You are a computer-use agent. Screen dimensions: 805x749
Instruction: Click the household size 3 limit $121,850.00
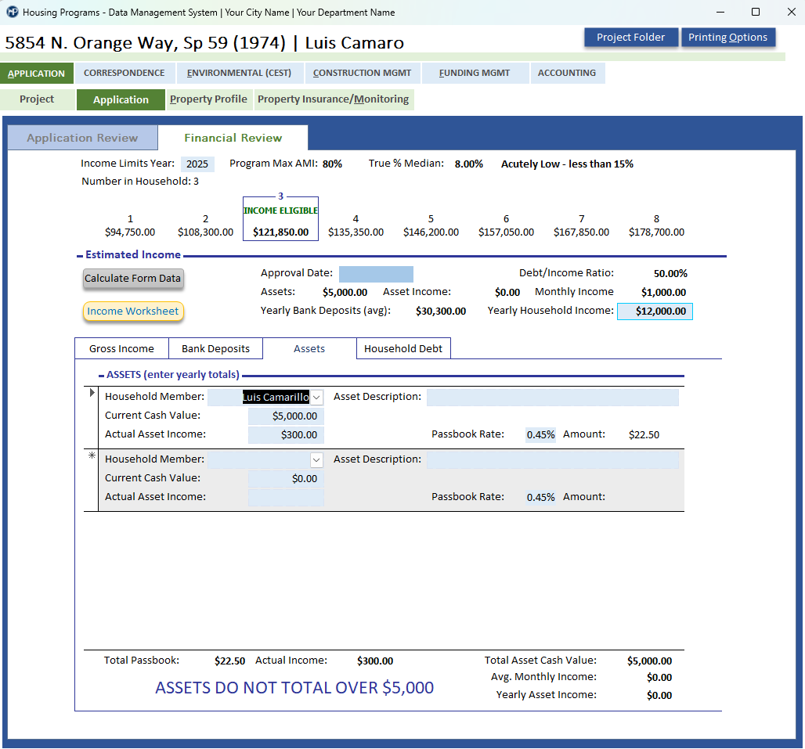(x=281, y=232)
